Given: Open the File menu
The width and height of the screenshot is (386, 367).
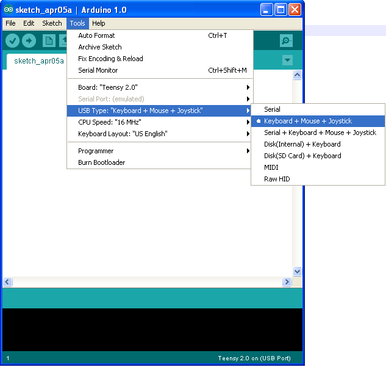Looking at the screenshot, I should (x=10, y=23).
